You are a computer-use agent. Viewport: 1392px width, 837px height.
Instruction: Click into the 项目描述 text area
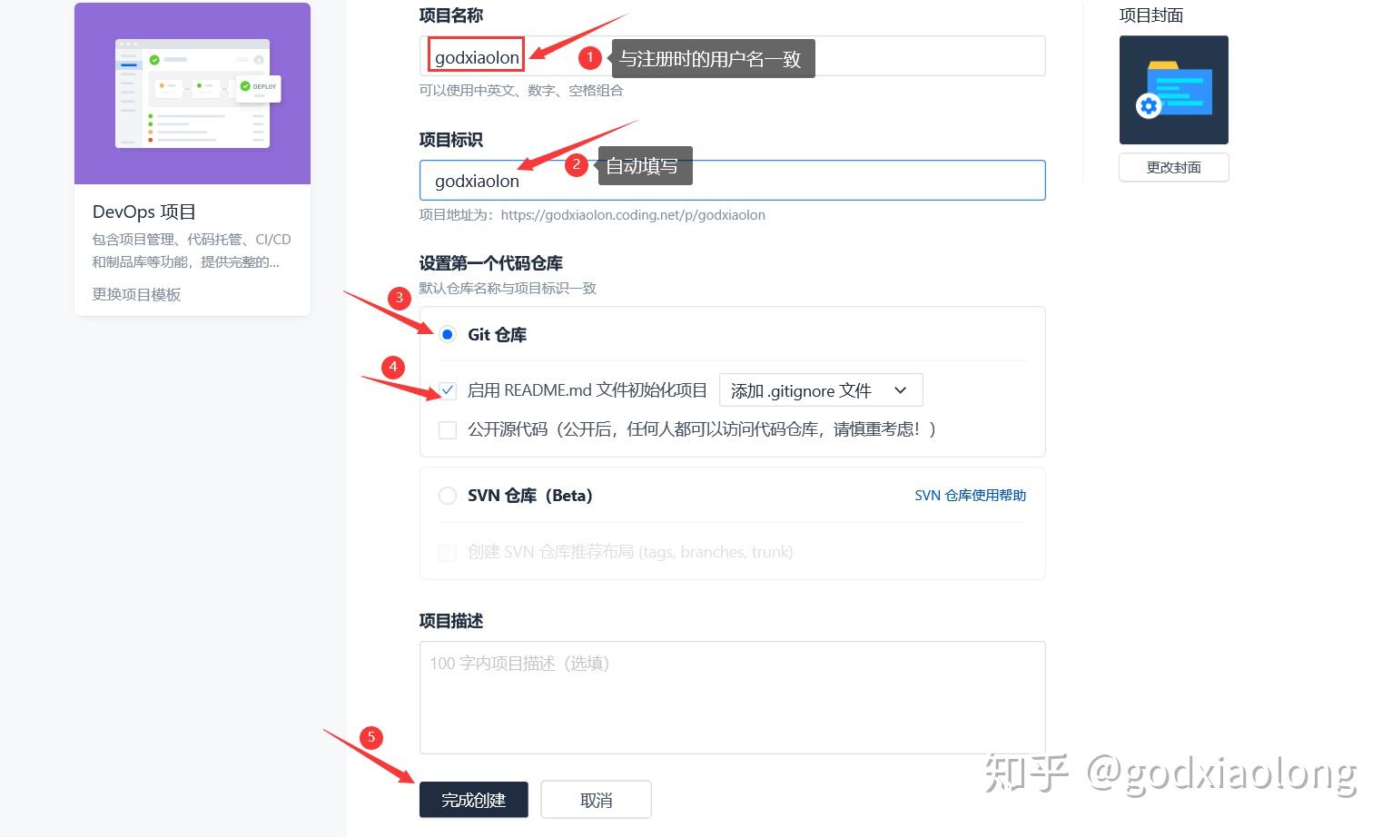(x=732, y=697)
